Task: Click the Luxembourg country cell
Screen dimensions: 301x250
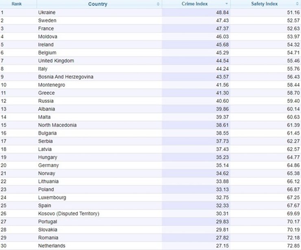Action: point(52,198)
